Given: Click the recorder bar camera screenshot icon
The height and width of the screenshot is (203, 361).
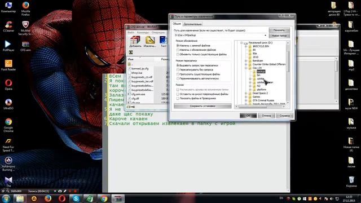Looking at the screenshot, I should point(60,191).
